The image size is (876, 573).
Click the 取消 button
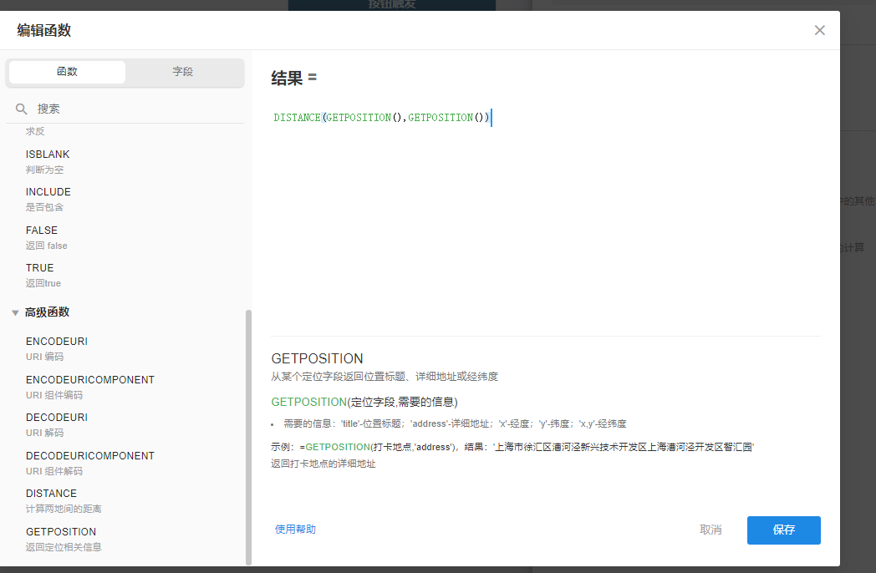710,530
